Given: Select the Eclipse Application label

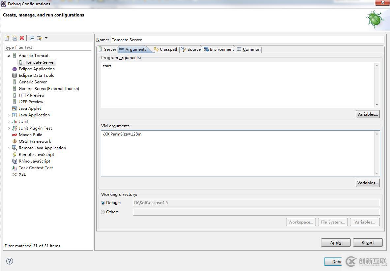Looking at the screenshot, I should click(37, 69).
